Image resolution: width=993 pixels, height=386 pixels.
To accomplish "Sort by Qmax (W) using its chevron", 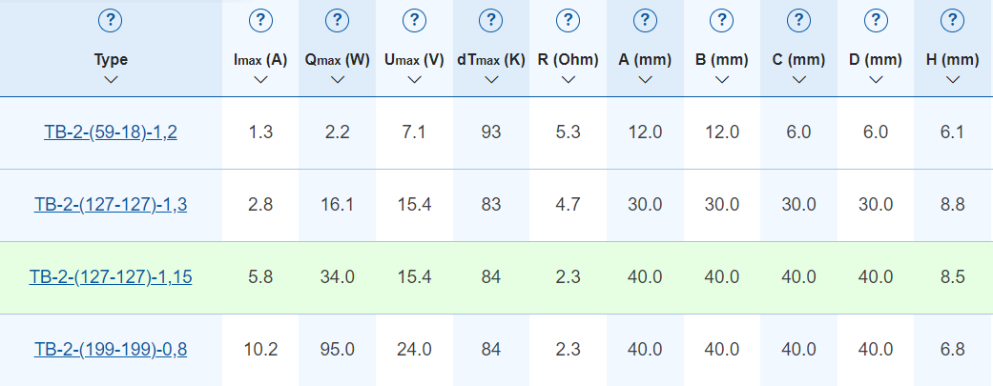I will pos(338,80).
